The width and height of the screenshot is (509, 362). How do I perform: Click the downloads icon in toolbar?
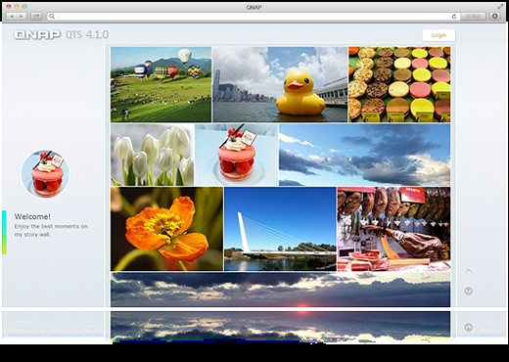[x=495, y=16]
